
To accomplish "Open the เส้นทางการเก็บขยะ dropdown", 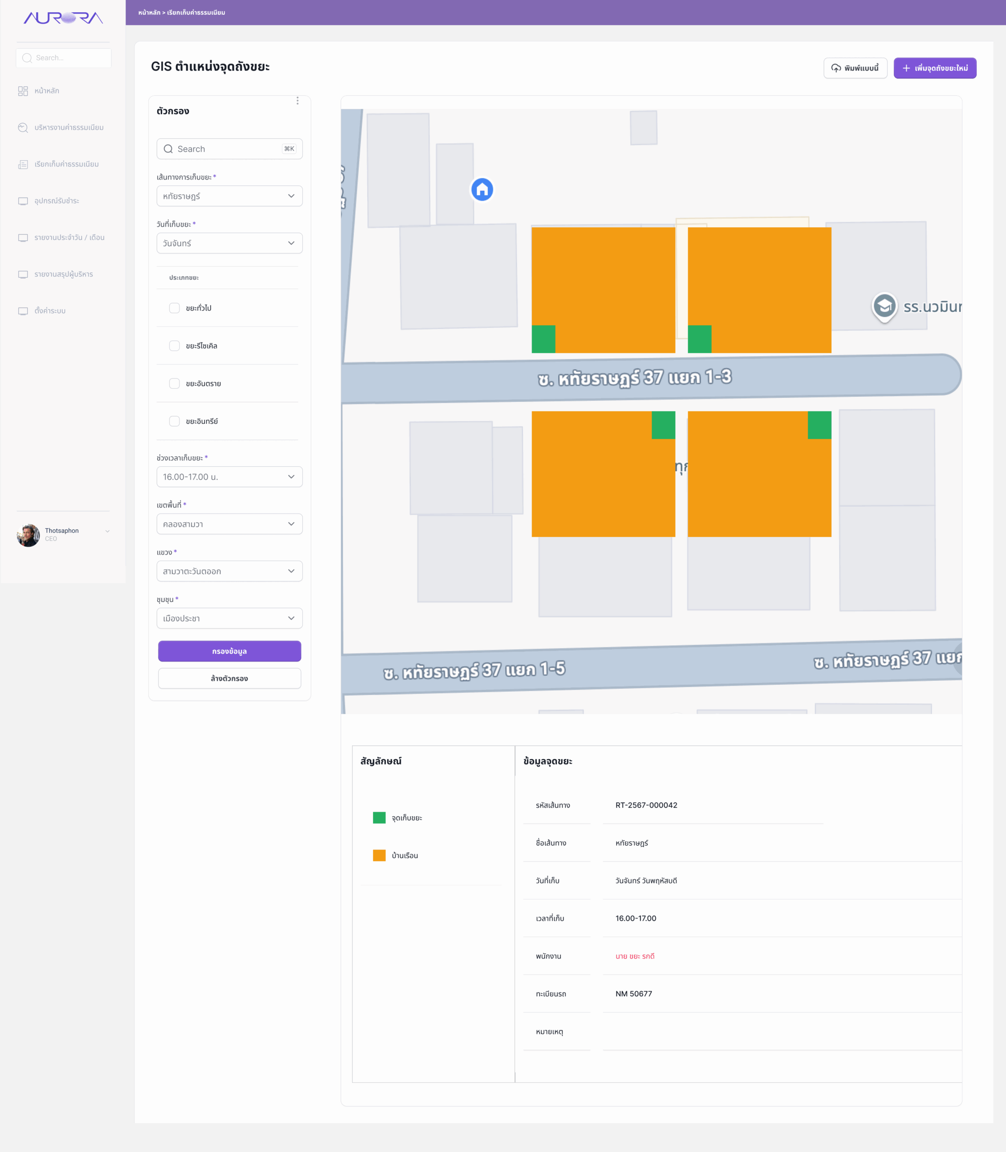I will coord(229,196).
